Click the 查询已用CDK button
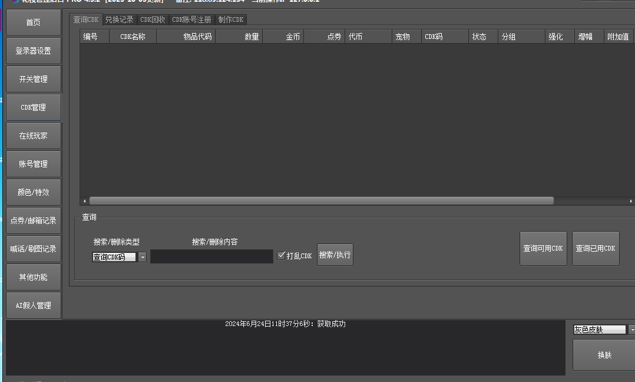 point(596,248)
